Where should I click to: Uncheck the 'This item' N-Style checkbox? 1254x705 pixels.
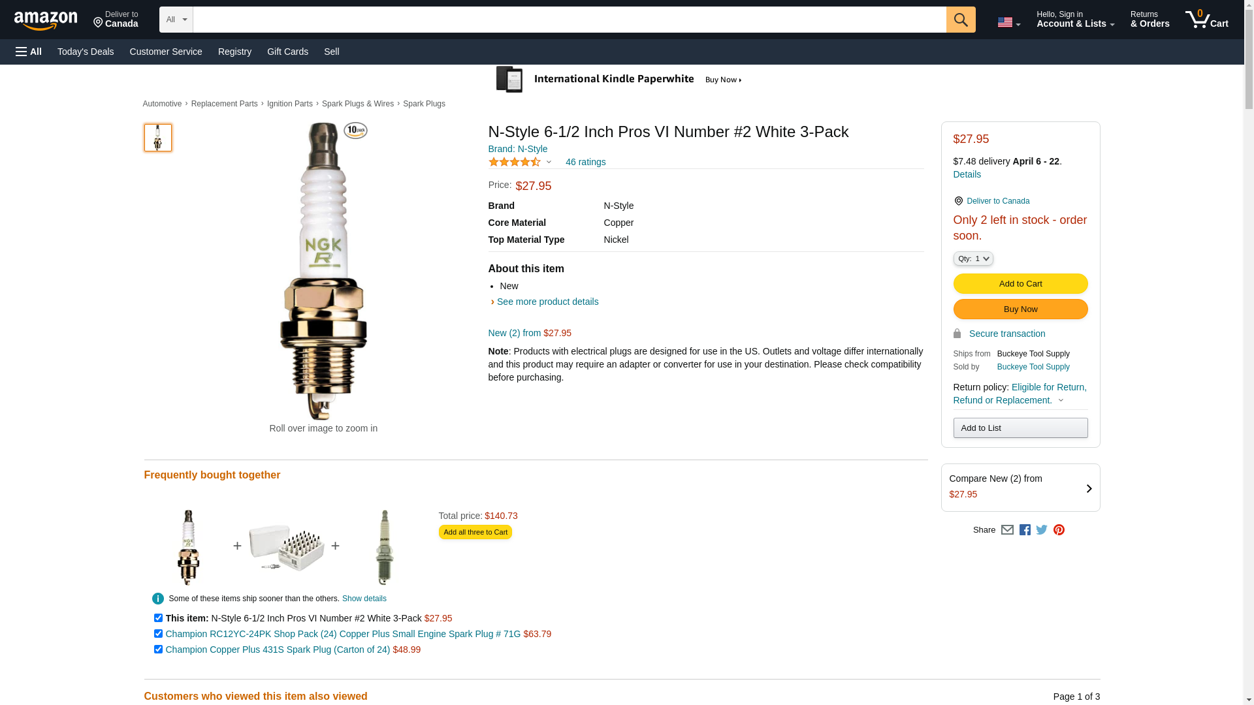click(158, 618)
